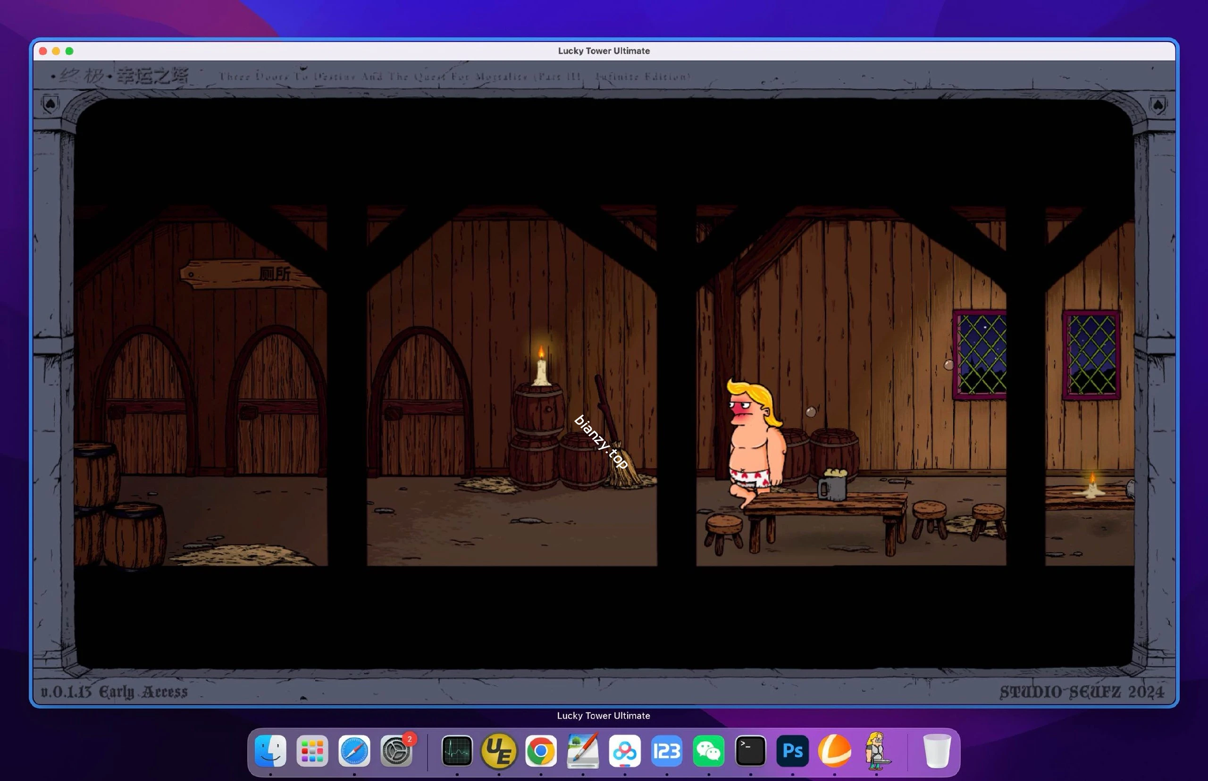Open Terminal from the dock

click(751, 751)
